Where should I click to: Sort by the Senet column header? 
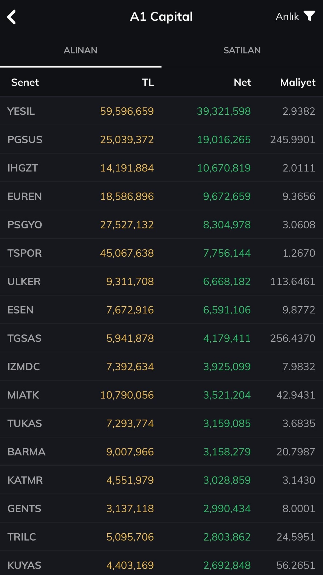25,82
